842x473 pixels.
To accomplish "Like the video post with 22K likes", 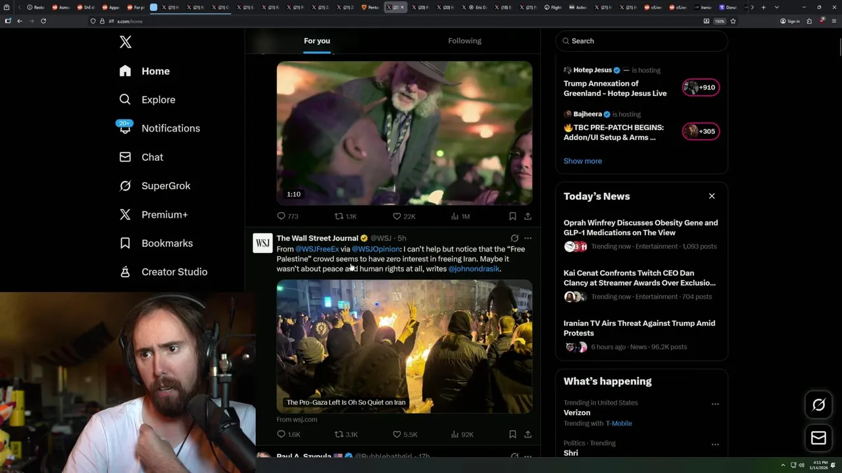I will coord(404,216).
